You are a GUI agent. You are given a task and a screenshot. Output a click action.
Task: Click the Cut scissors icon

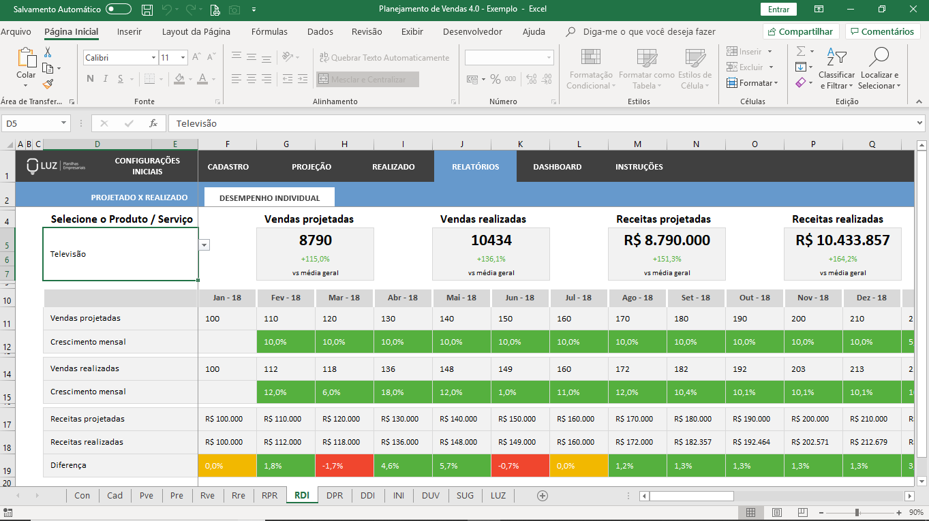pyautogui.click(x=48, y=52)
